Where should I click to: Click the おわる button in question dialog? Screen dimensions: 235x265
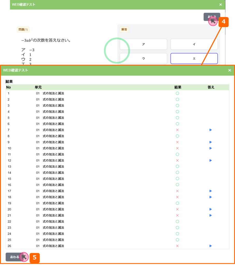pyautogui.click(x=212, y=17)
